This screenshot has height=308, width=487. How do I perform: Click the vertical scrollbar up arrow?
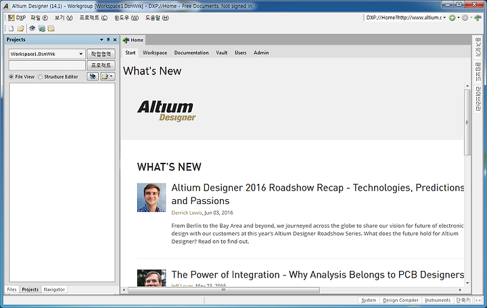point(467,86)
